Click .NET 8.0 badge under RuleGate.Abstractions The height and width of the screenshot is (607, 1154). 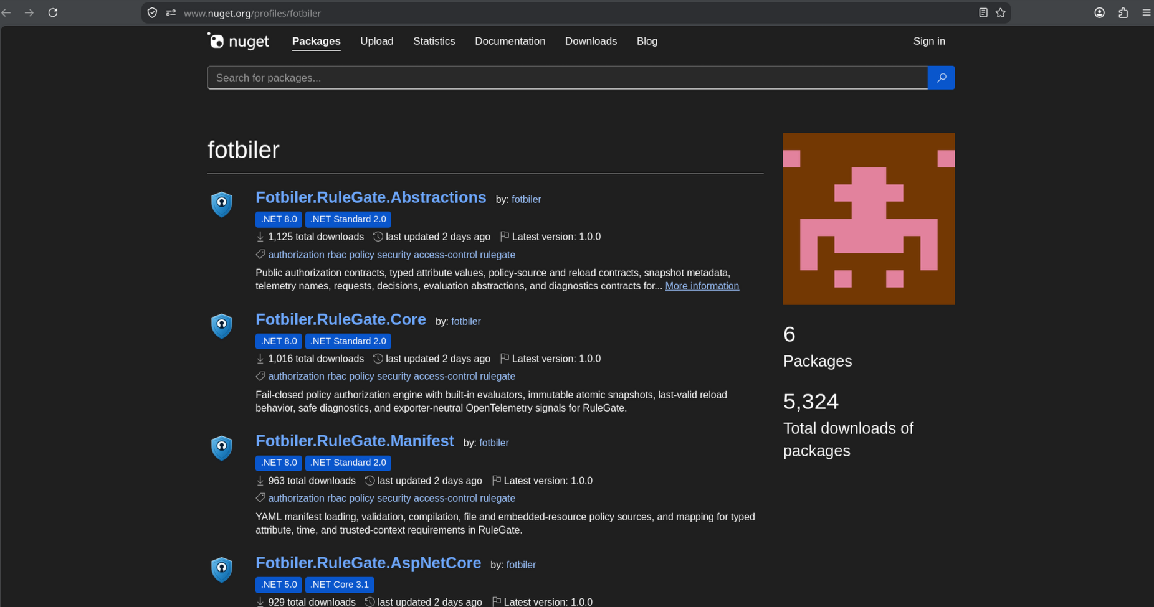point(279,219)
